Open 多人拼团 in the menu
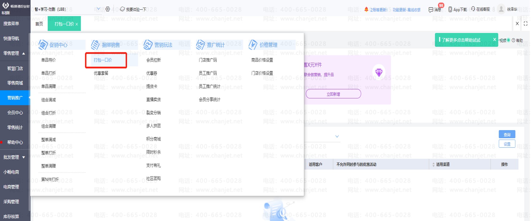The image size is (531, 221). [x=153, y=126]
